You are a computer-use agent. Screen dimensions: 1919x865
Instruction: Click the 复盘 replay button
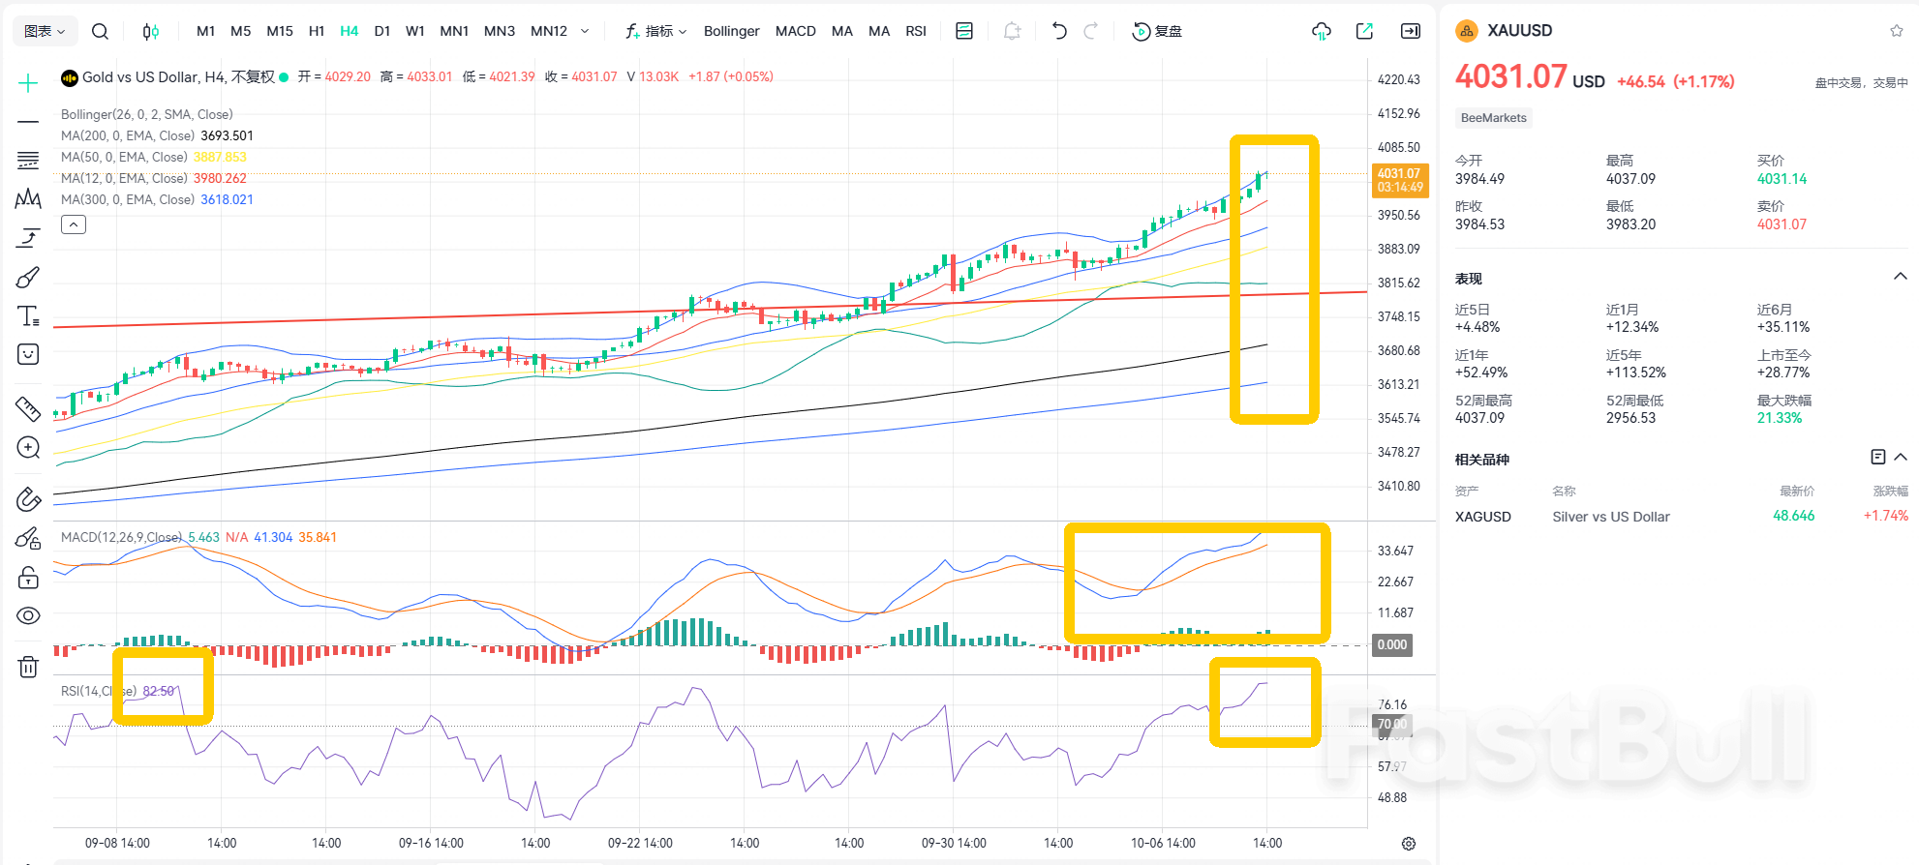(1158, 31)
